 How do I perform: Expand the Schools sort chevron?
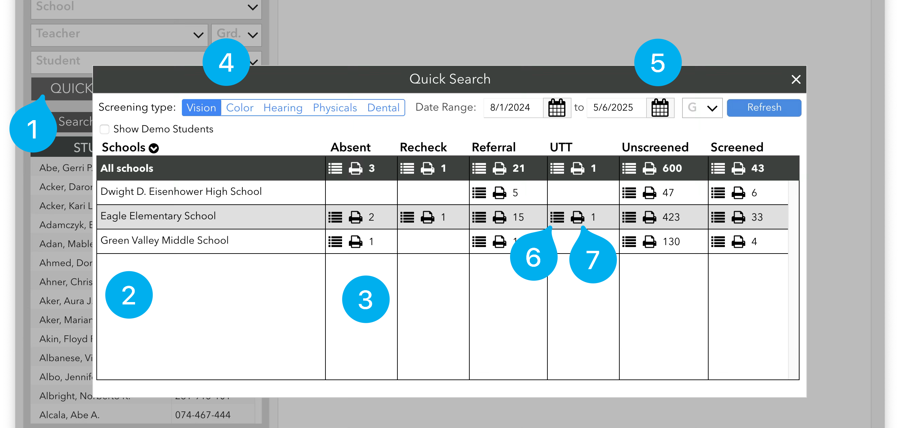[x=154, y=148]
